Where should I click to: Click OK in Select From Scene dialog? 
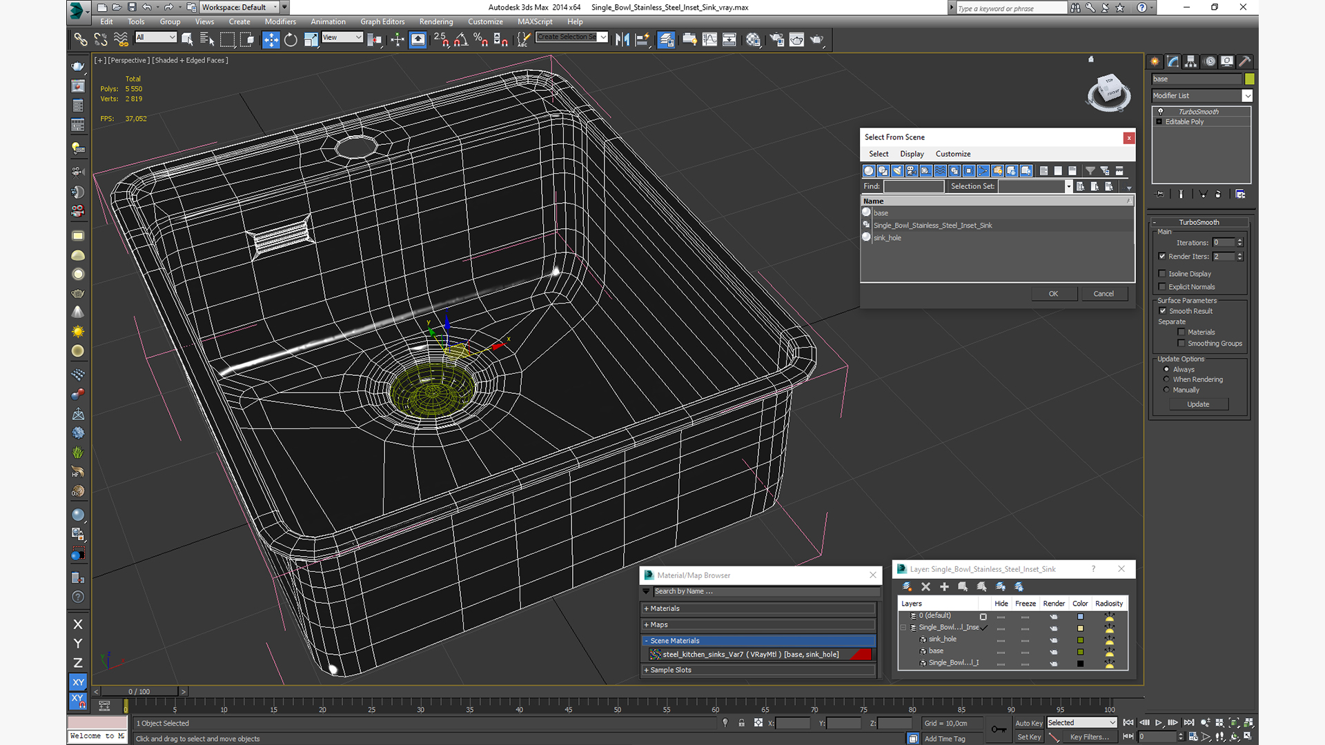(x=1054, y=294)
